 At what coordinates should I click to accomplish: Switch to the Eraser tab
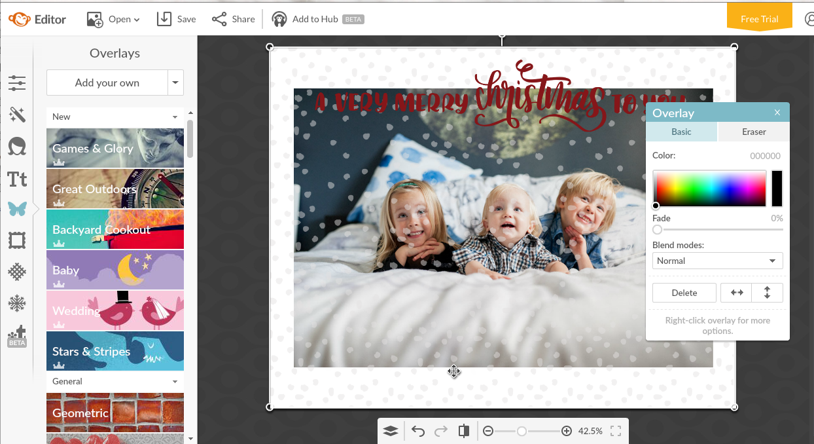754,132
